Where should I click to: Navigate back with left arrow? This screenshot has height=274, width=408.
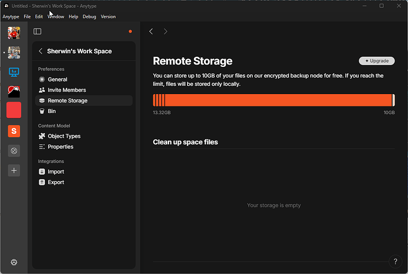(151, 31)
